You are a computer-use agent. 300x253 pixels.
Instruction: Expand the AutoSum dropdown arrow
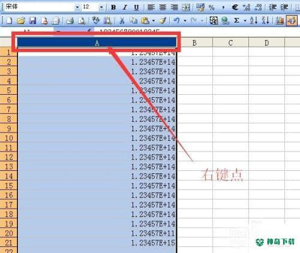coord(245,20)
